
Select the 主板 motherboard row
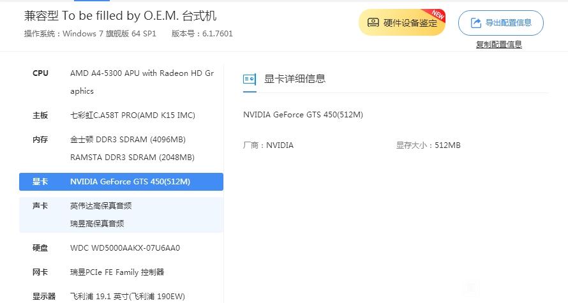coord(121,115)
